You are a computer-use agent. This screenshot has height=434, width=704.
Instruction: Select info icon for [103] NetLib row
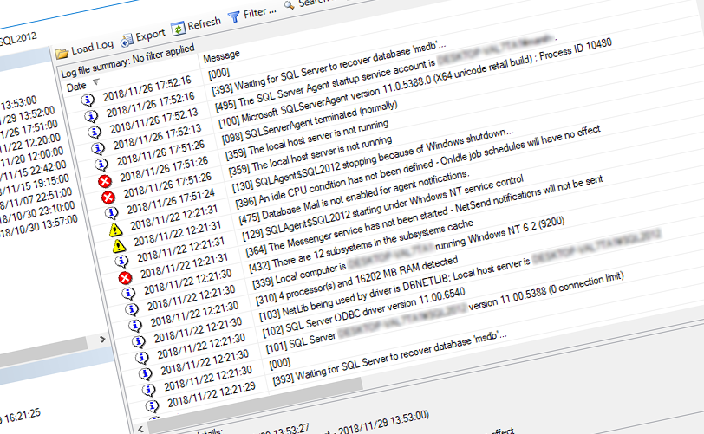(139, 342)
